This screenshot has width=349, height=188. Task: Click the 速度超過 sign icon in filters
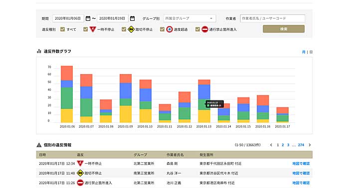point(170,29)
